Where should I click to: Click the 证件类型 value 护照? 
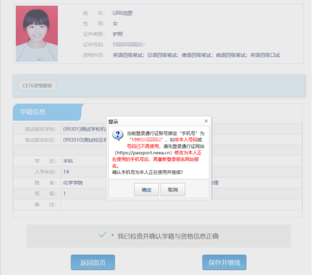pos(118,34)
